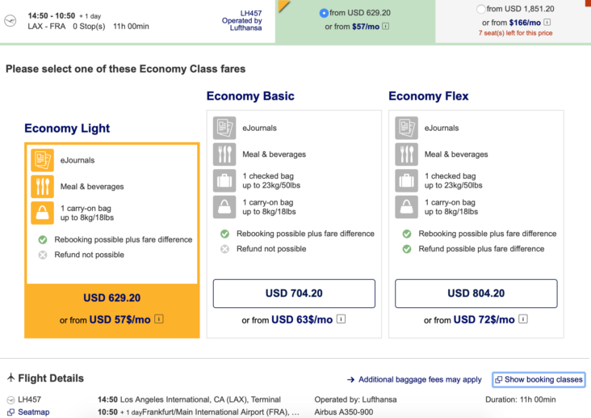The image size is (591, 418).
Task: Click the eJournals icon in Economy Light
Action: point(42,160)
